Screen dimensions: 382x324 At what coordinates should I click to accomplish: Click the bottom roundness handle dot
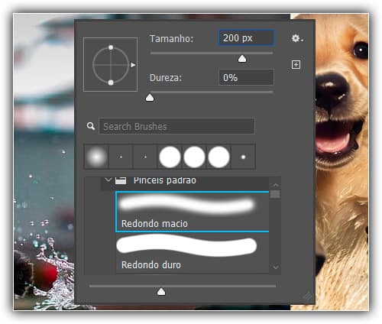pyautogui.click(x=111, y=83)
